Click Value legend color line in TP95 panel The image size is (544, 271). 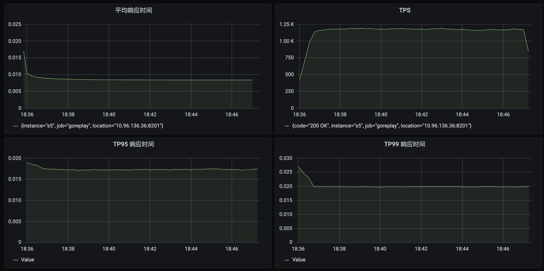coord(16,260)
